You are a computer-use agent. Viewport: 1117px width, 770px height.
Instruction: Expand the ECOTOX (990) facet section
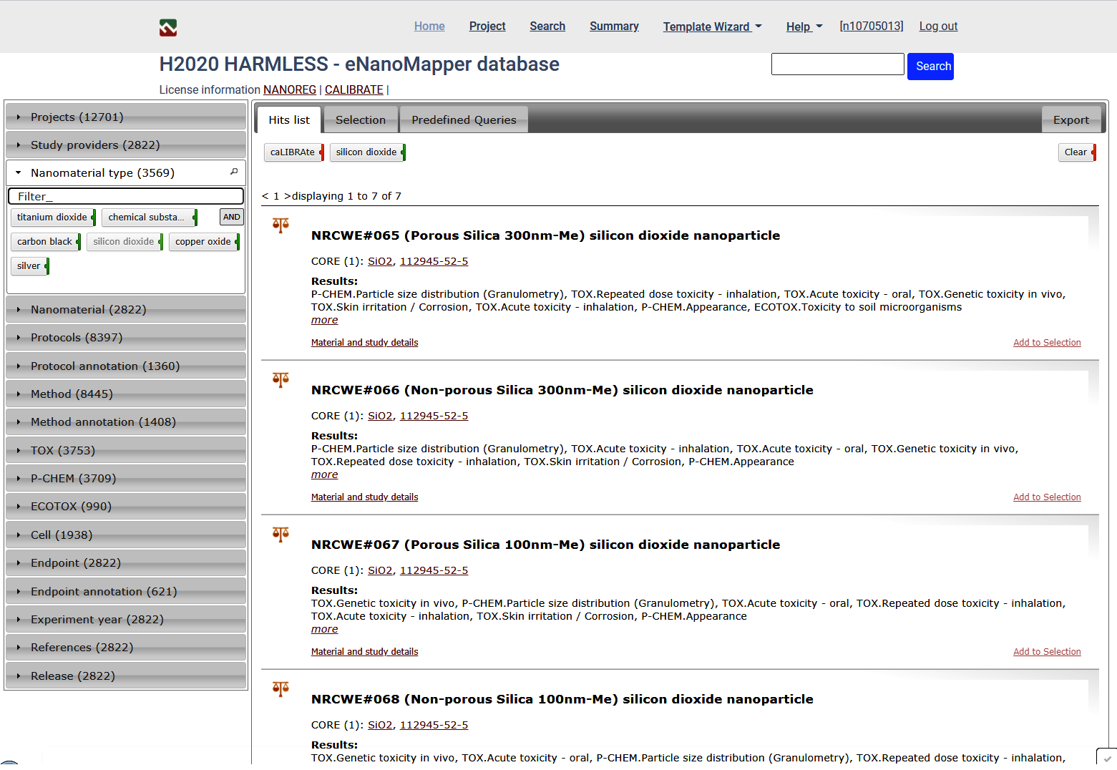coord(126,507)
